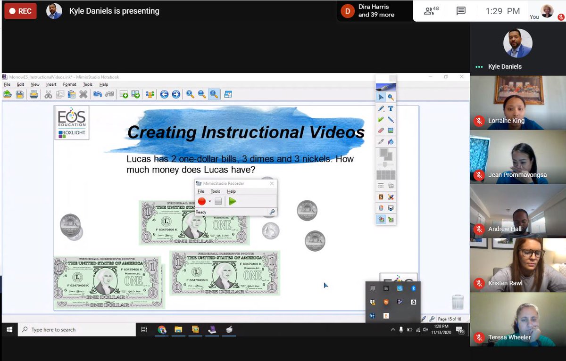Screen dimensions: 566x361
Task: Click the Undo arrow icon
Action: [x=97, y=94]
